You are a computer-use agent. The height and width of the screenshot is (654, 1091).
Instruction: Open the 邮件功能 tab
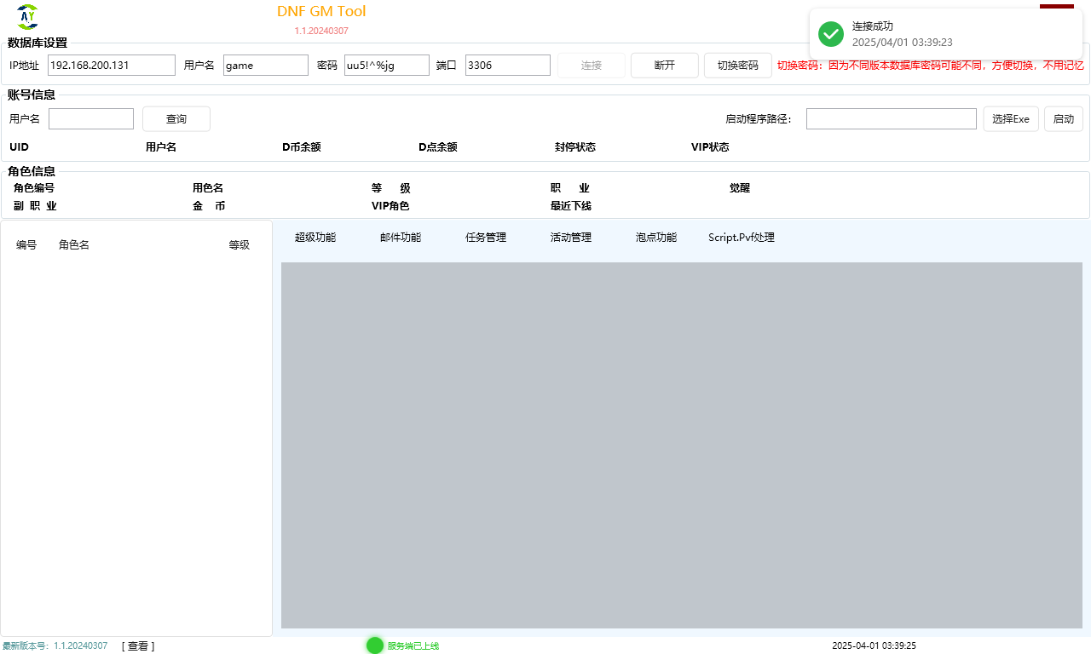click(401, 238)
